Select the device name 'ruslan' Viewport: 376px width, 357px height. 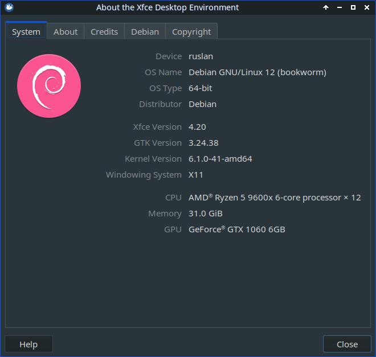click(x=201, y=56)
